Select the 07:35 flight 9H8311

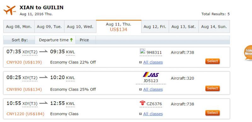212,61
